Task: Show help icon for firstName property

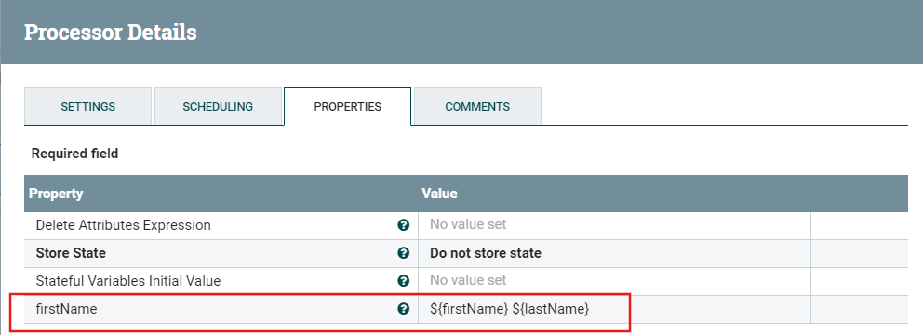Action: [403, 309]
